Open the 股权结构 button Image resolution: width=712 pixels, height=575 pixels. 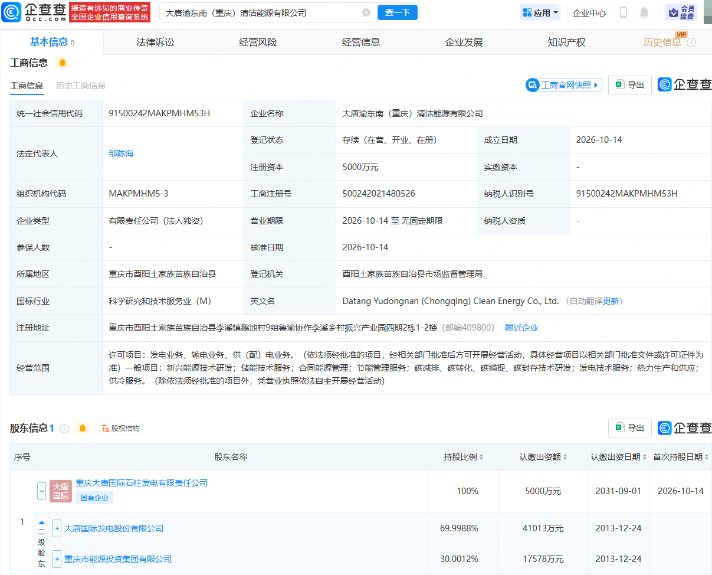121,429
